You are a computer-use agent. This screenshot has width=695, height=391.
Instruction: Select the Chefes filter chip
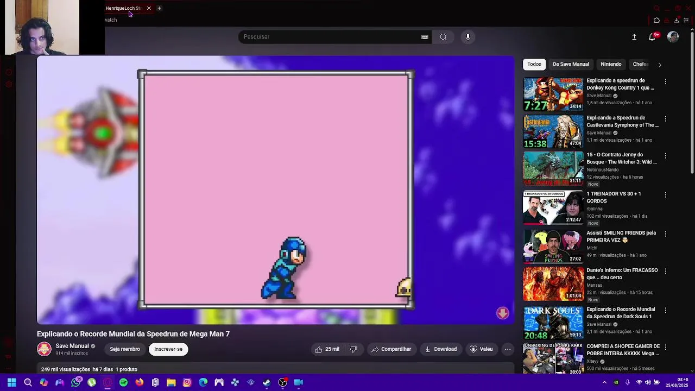click(x=641, y=64)
